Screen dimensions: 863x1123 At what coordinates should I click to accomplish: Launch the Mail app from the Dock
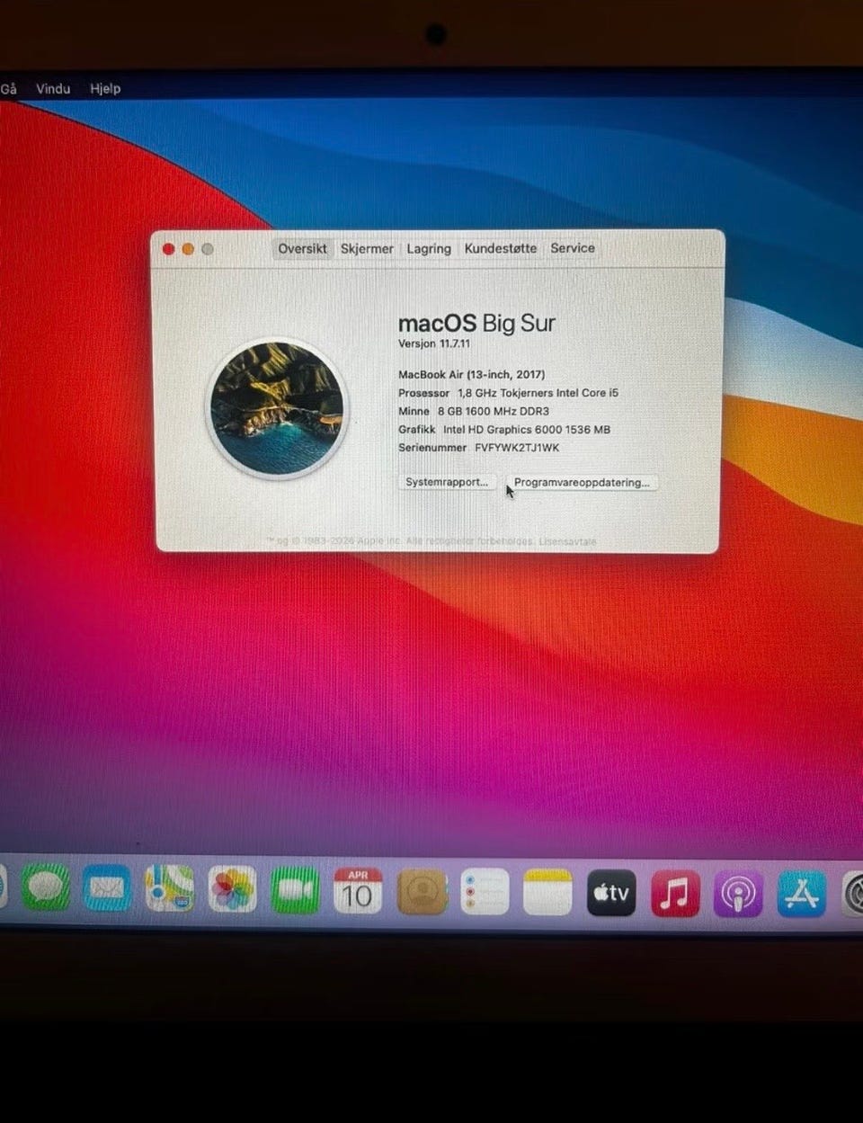pyautogui.click(x=107, y=890)
